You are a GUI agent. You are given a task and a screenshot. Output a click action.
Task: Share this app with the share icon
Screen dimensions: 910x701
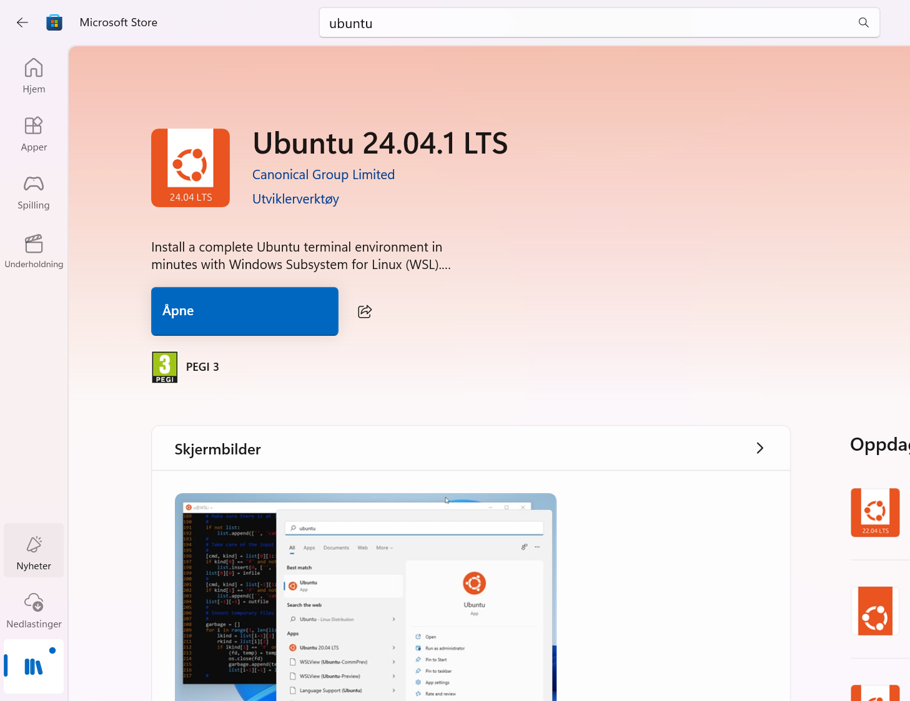point(365,311)
